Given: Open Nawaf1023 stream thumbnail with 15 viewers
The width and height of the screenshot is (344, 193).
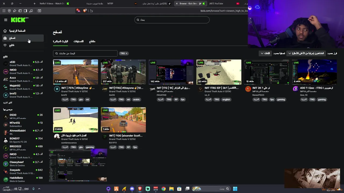Looking at the screenshot, I should click(x=267, y=72).
